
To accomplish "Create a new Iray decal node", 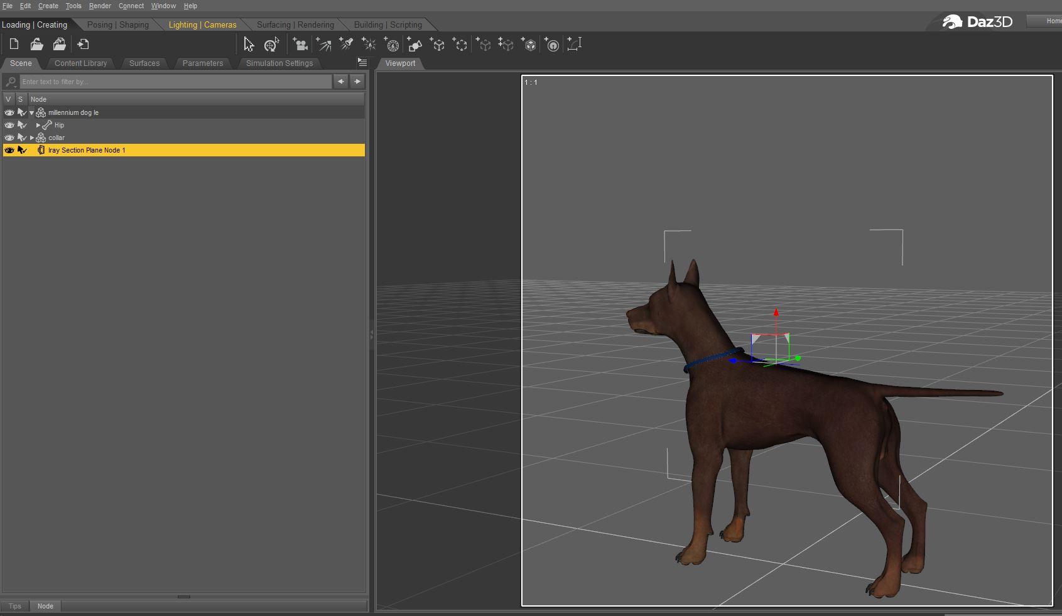I will tap(529, 44).
